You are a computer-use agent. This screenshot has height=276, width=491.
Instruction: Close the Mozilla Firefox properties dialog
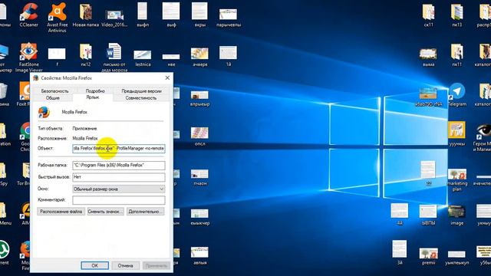[167, 78]
